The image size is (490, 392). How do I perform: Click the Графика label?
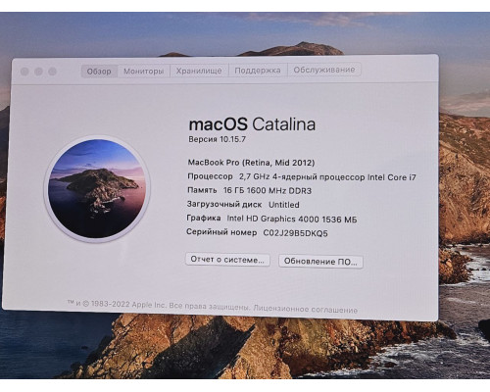pos(204,219)
